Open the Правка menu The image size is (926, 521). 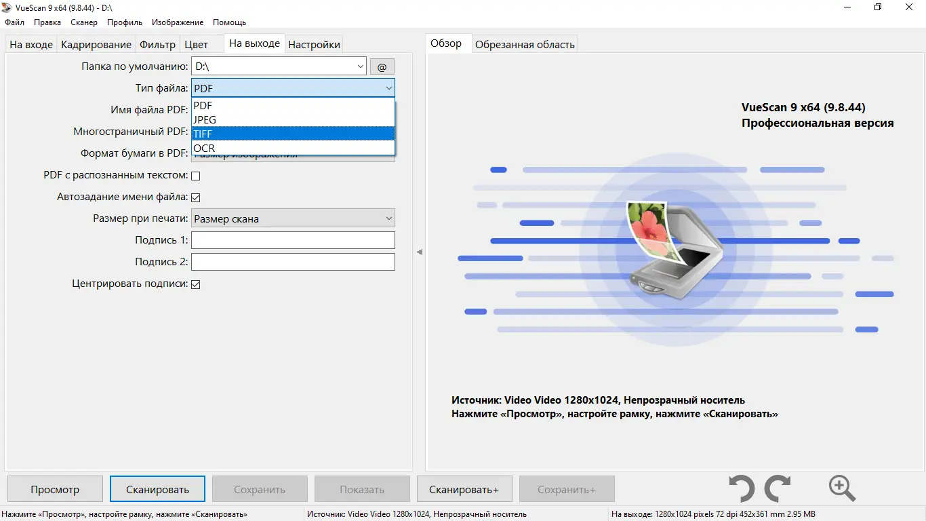coord(47,22)
